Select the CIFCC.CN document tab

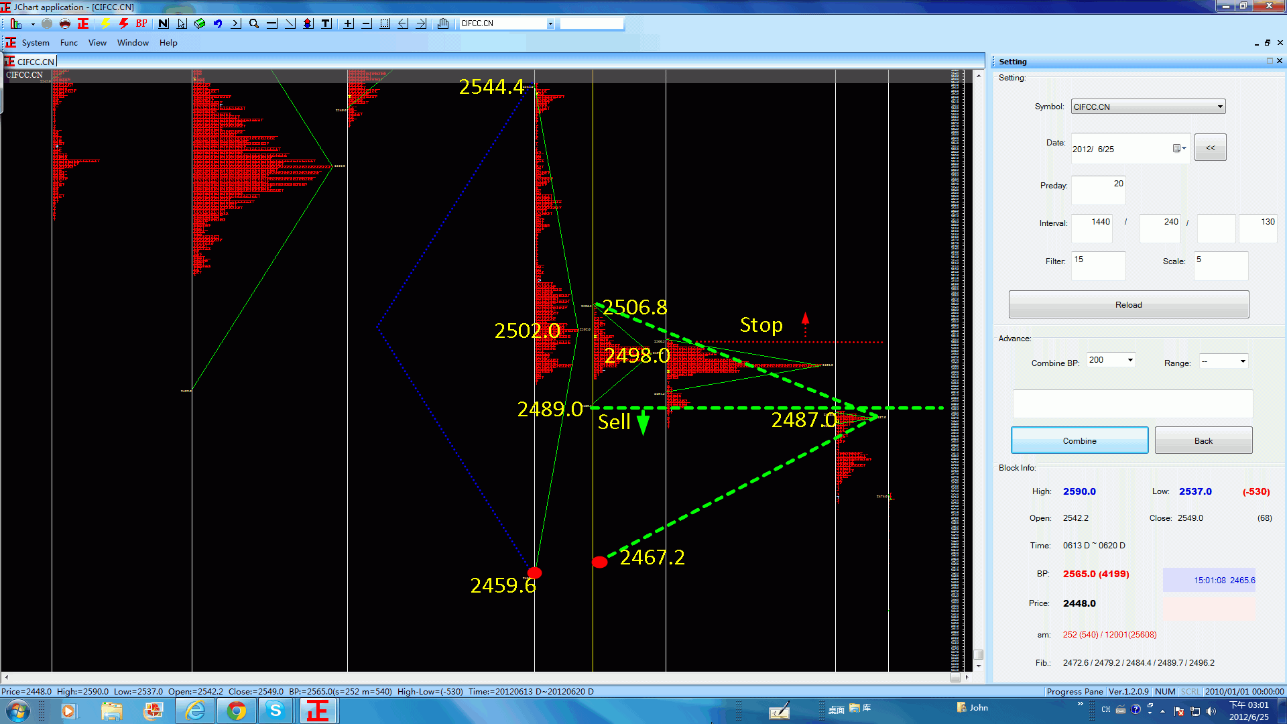coord(30,62)
